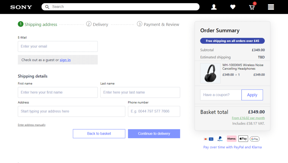Click the PayPal payment icon
Viewport: 288px width, 163px height.
220,139
